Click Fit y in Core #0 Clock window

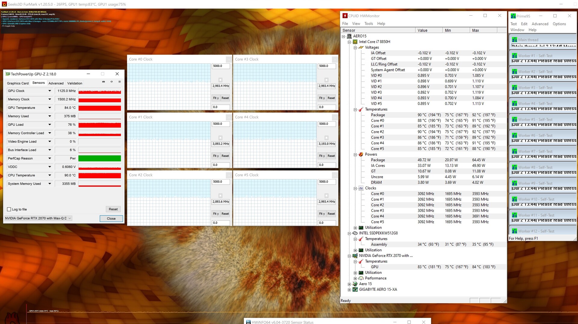[216, 98]
